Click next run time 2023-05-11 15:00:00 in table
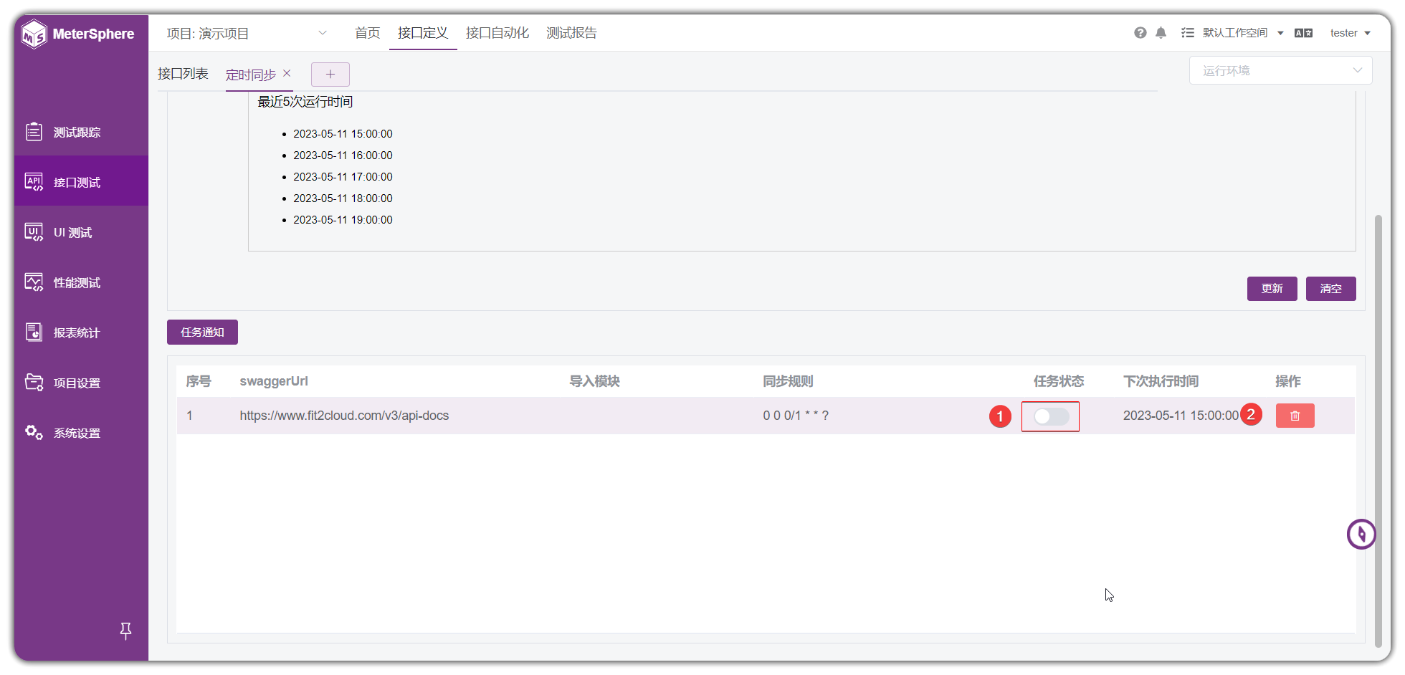This screenshot has height=675, width=1405. [1181, 416]
